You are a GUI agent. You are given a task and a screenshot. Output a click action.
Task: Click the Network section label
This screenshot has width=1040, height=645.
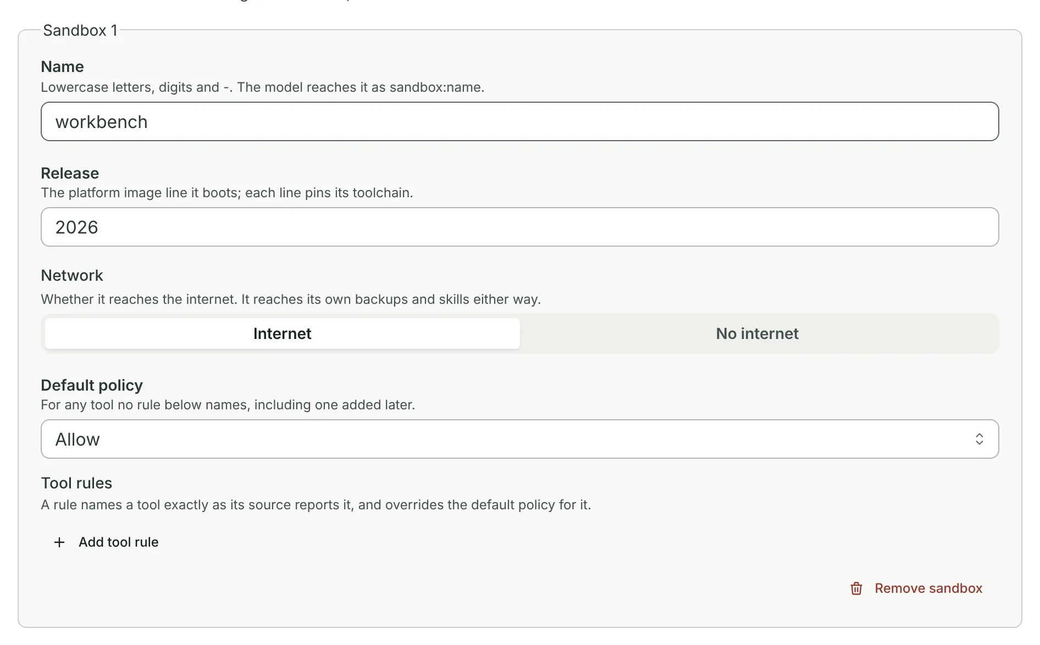point(72,275)
